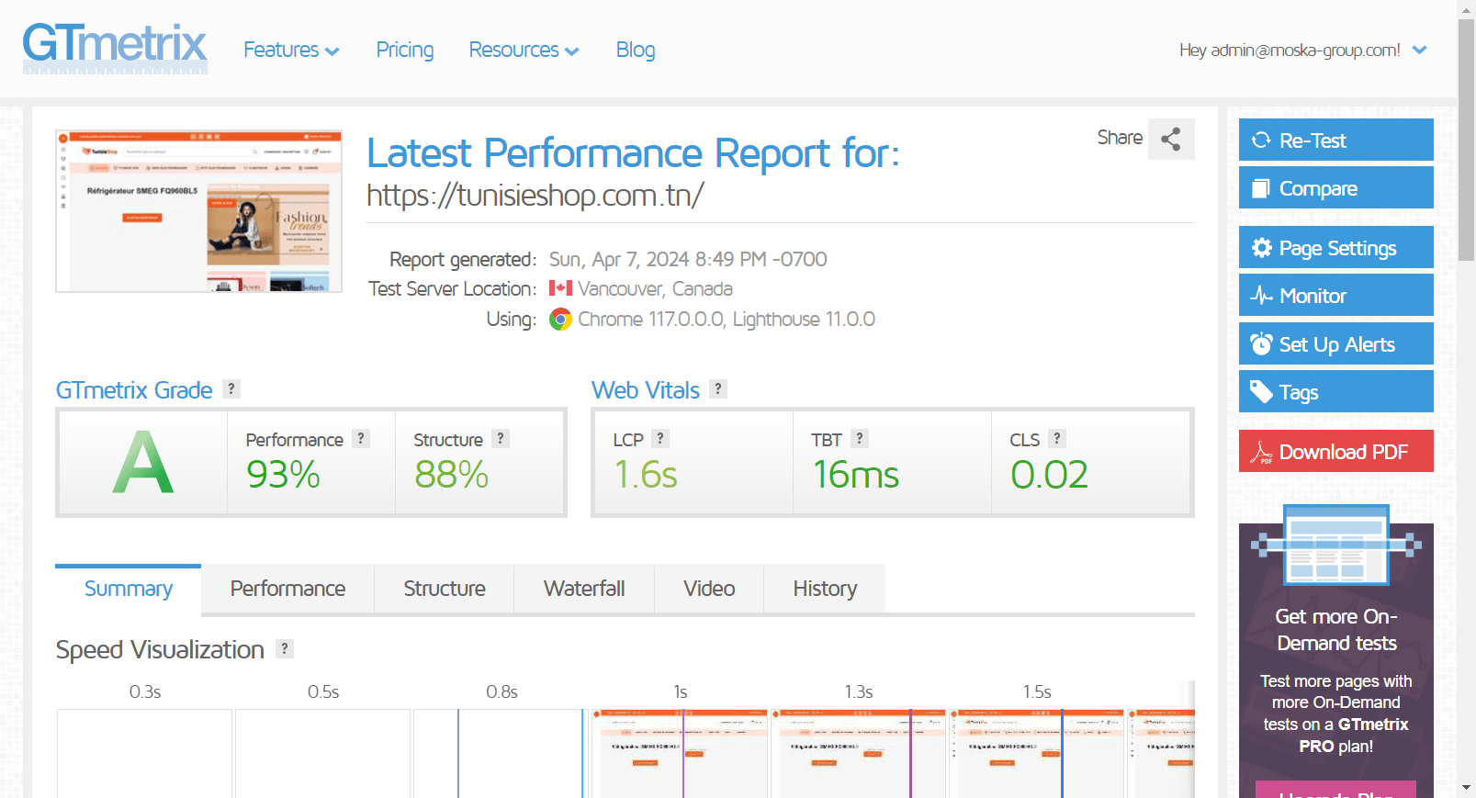Click the Monitor button label
The width and height of the screenshot is (1476, 798).
1313,296
